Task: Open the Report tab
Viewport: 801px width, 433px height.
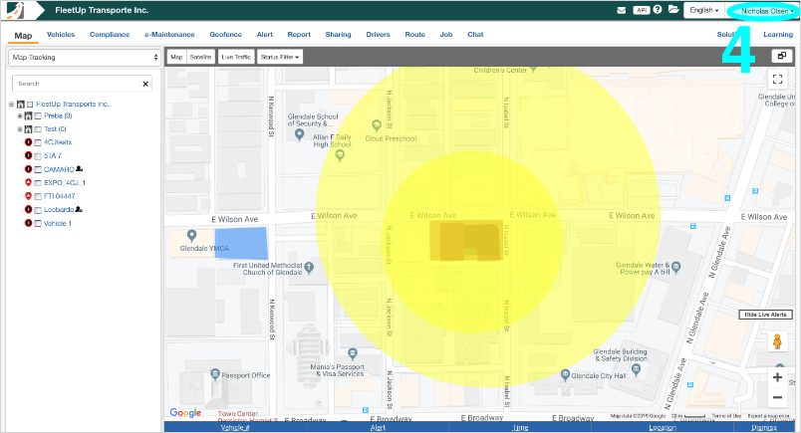Action: click(299, 34)
